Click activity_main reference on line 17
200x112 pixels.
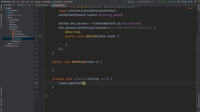(x=110, y=15)
